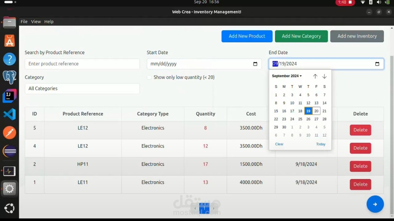The width and height of the screenshot is (394, 221).
Task: Open the All Categories dropdown
Action: pyautogui.click(x=82, y=88)
